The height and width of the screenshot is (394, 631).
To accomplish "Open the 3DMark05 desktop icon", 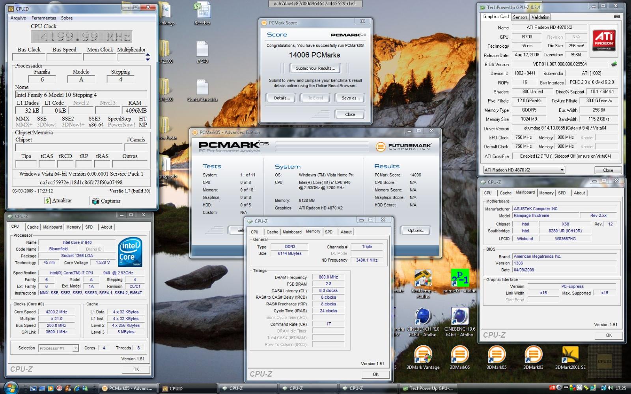I will pyautogui.click(x=497, y=355).
